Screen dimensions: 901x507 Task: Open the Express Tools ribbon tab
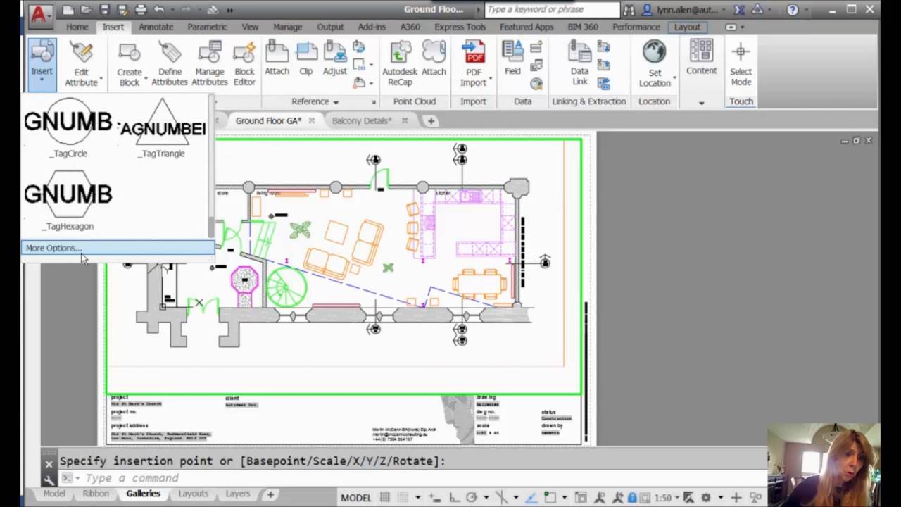click(460, 27)
